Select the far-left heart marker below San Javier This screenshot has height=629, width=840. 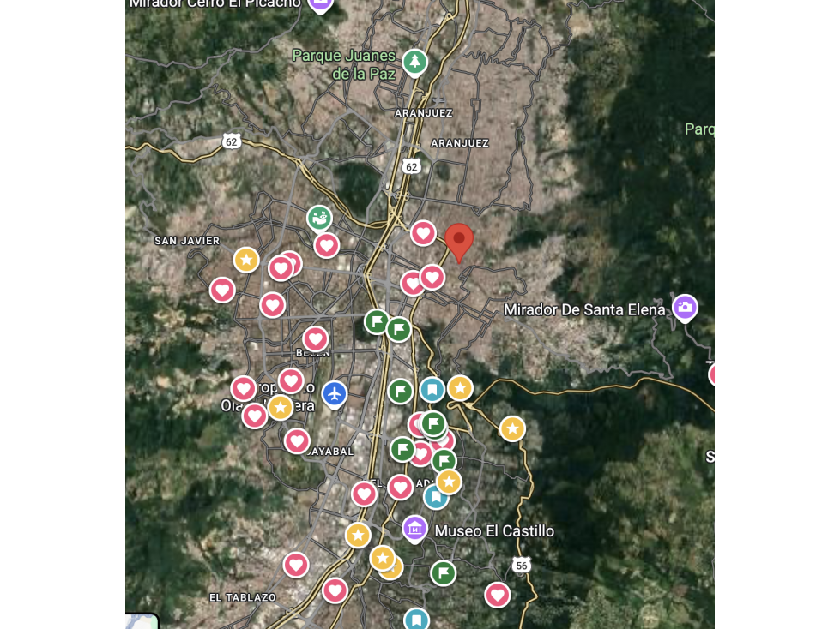pos(222,290)
